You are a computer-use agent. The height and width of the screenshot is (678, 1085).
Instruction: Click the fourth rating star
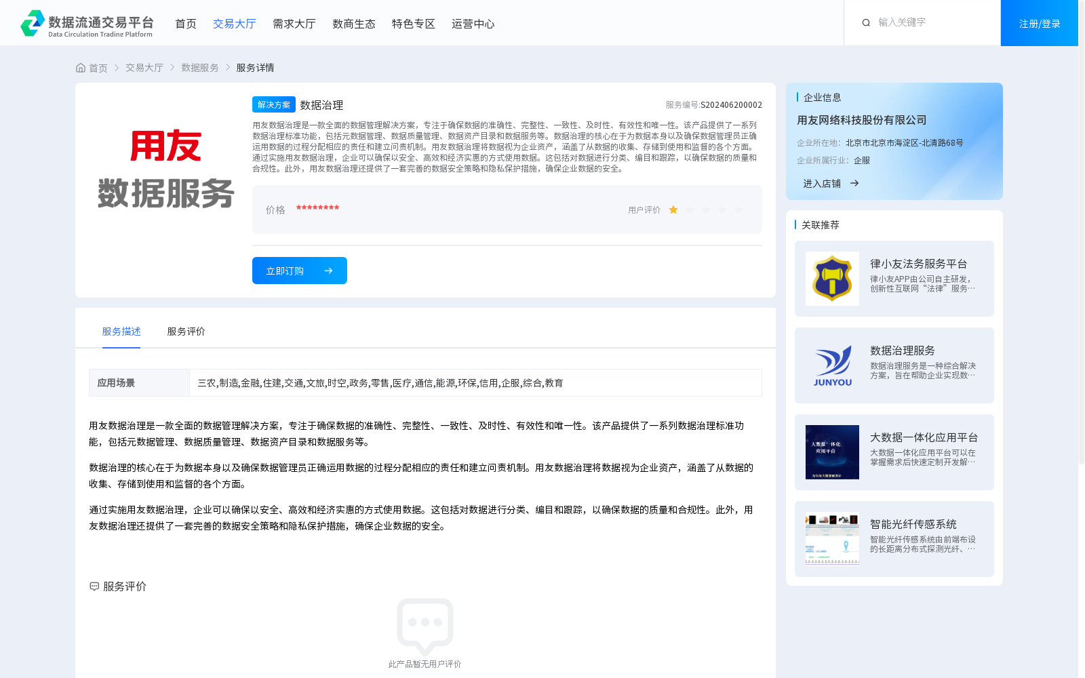point(722,210)
